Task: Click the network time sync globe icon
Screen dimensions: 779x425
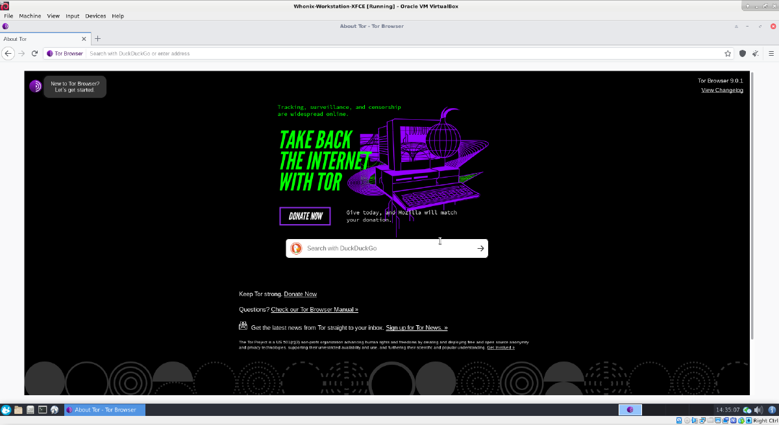Action: (x=747, y=409)
